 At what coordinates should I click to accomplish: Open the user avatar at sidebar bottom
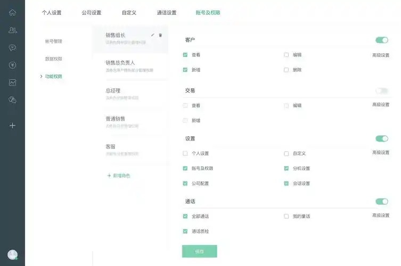click(x=12, y=254)
